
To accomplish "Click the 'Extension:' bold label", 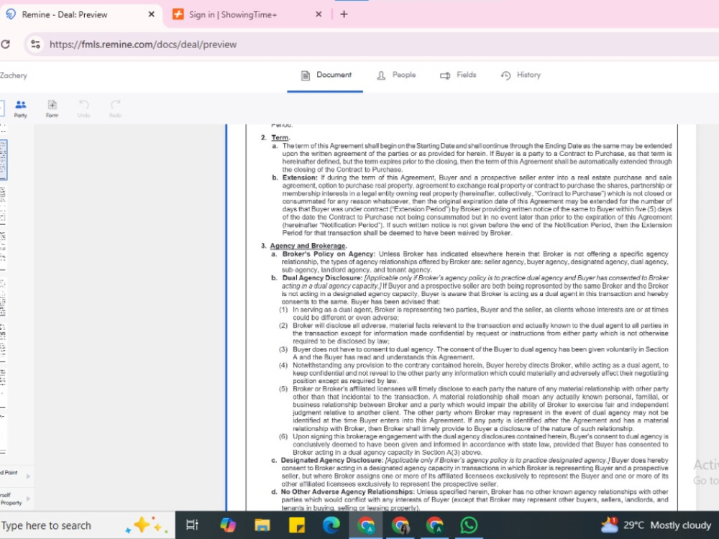I will click(x=299, y=178).
